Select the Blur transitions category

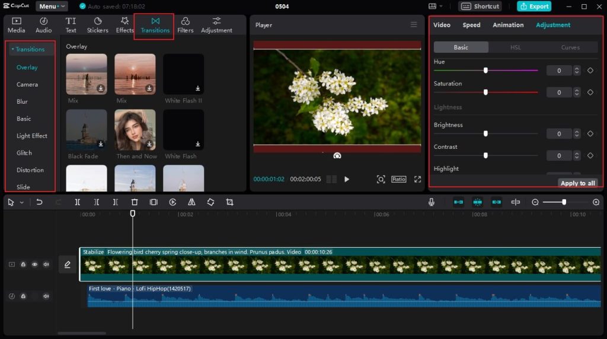tap(23, 101)
